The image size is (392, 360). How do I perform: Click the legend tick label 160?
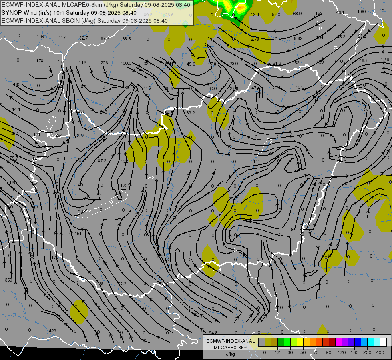pyautogui.click(x=354, y=352)
